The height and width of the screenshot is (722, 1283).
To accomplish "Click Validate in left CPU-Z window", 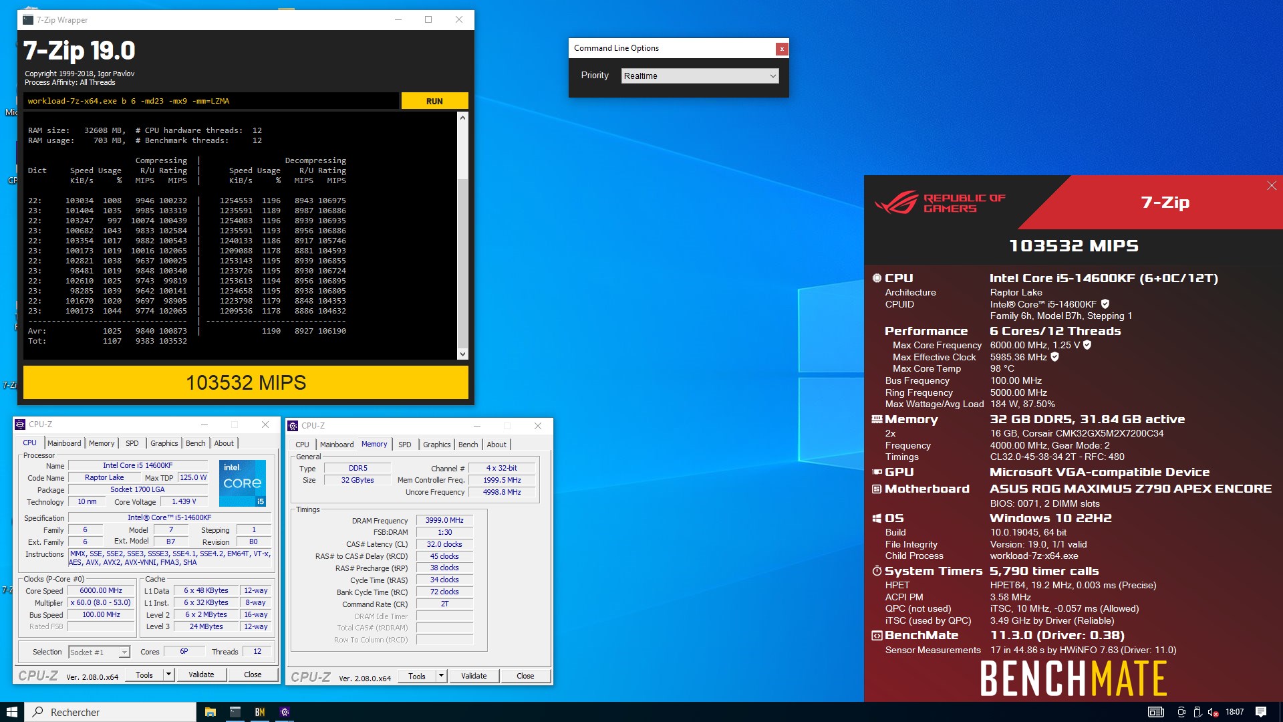I will [x=201, y=675].
